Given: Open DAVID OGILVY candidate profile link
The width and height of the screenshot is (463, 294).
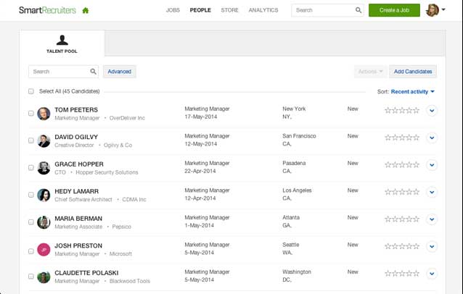Looking at the screenshot, I should 76,138.
